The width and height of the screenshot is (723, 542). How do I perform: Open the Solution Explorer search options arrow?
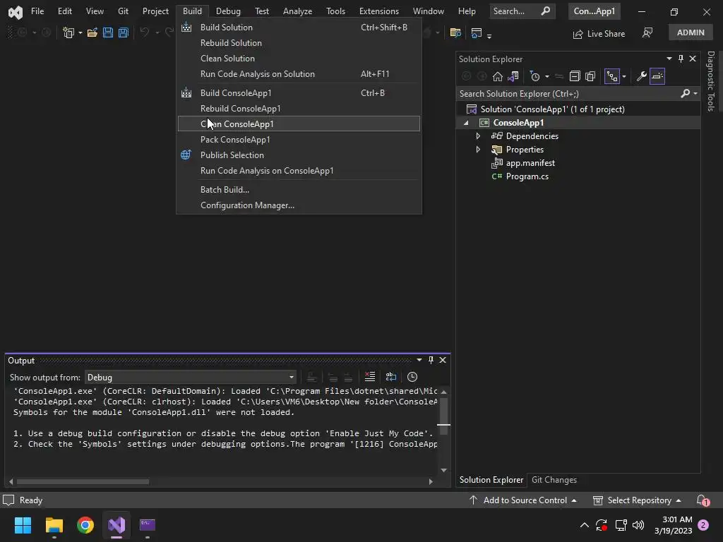(695, 94)
